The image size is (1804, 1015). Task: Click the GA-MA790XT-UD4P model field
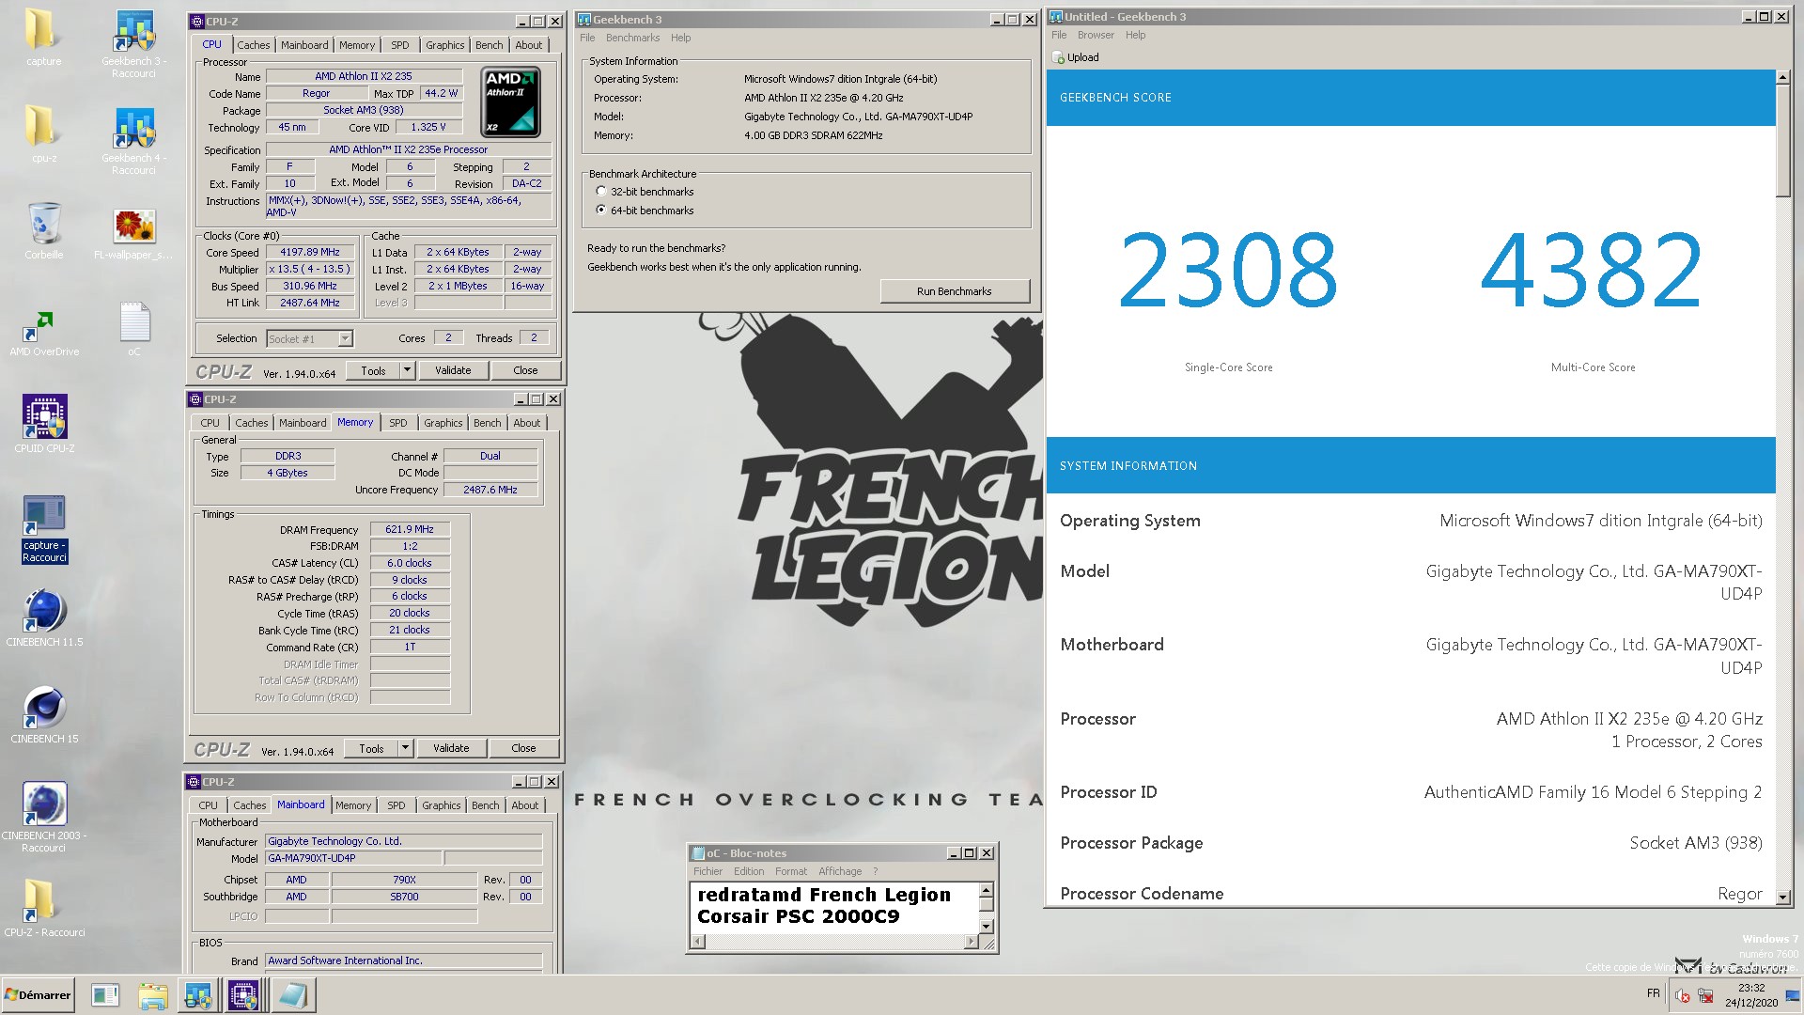click(353, 858)
